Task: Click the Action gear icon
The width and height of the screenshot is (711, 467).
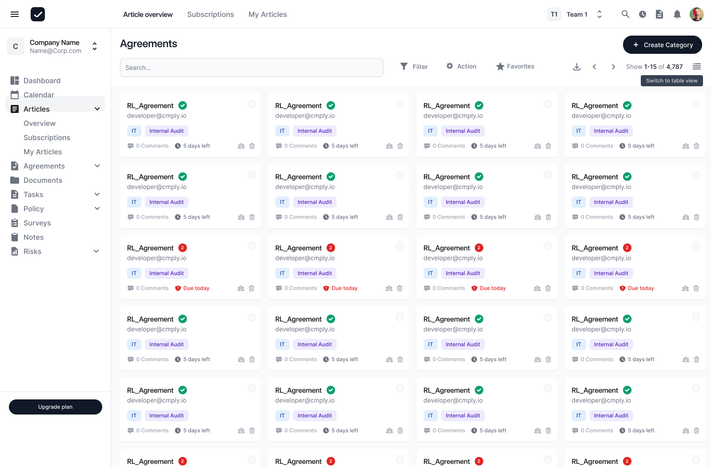Action: coord(451,66)
